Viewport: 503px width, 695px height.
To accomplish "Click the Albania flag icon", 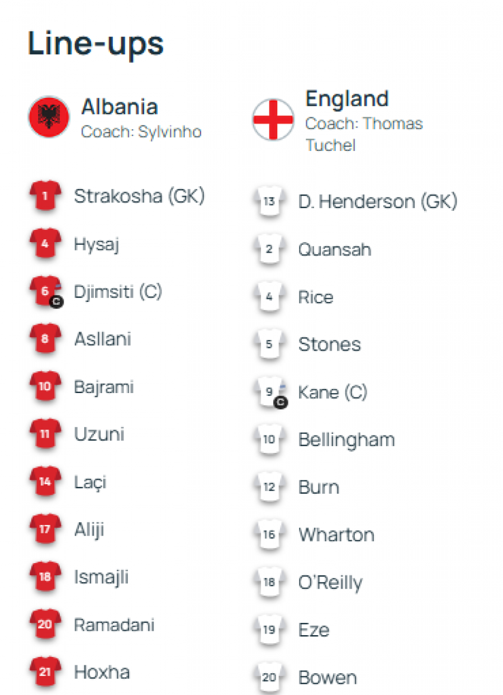I will click(49, 117).
